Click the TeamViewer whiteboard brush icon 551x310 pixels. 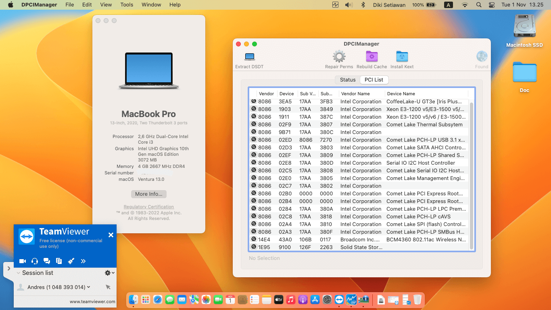(71, 261)
